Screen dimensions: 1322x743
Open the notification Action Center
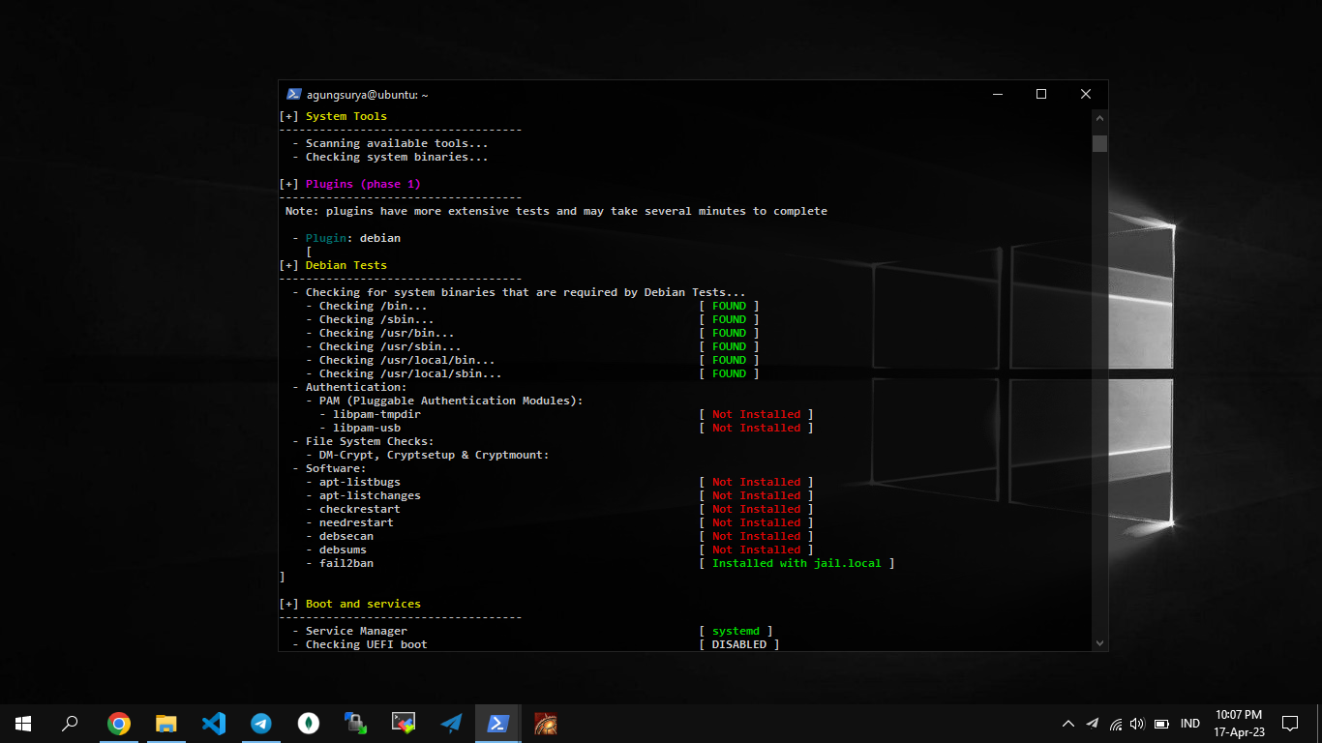coord(1290,723)
